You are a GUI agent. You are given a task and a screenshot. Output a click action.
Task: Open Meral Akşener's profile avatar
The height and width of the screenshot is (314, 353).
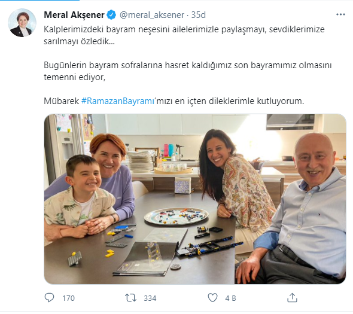point(22,23)
